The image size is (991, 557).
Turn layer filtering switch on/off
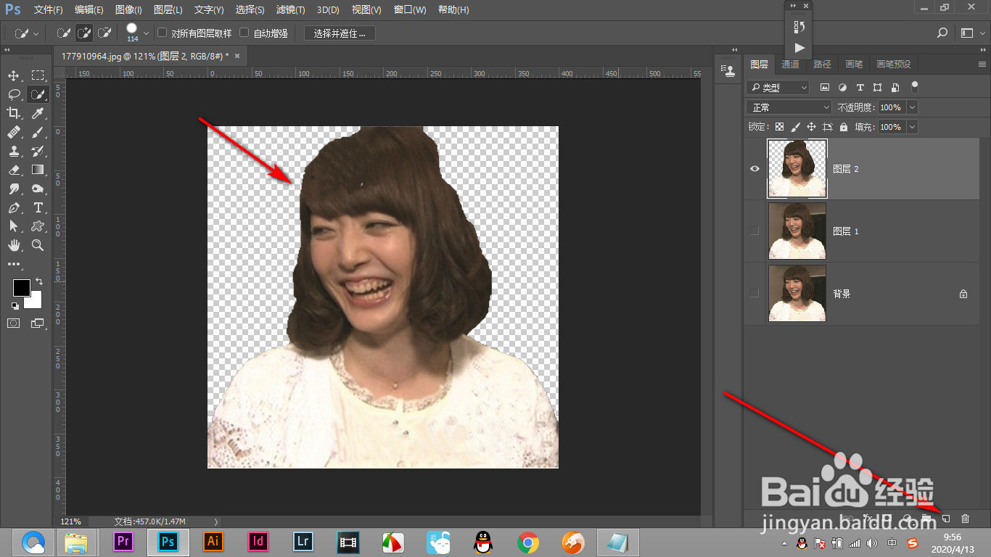915,86
